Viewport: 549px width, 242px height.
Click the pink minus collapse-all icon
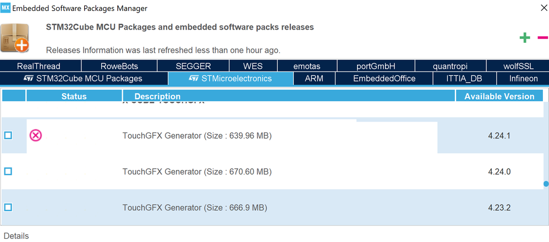(x=543, y=37)
